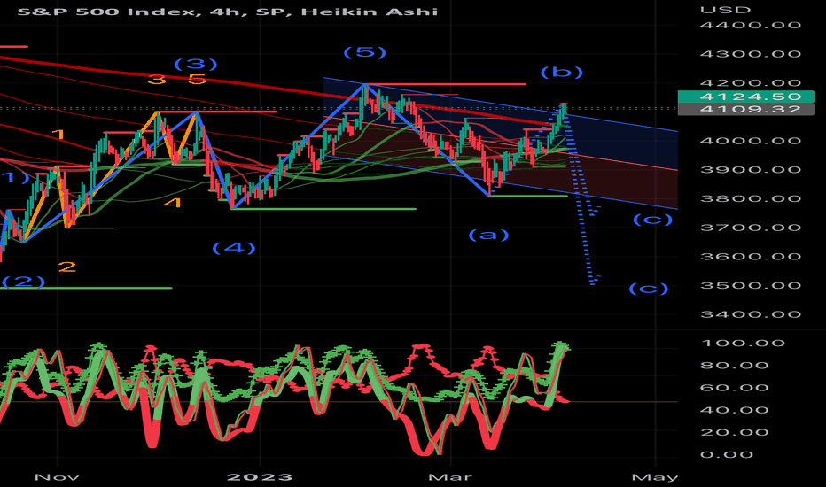Click the 80.00 oscillator scale label
Viewport: 826px width, 487px height.
(735, 366)
